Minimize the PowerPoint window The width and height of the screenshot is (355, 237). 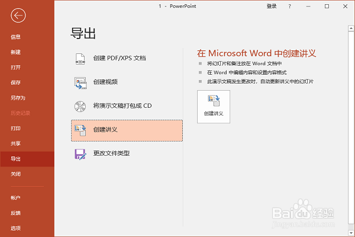coord(308,7)
